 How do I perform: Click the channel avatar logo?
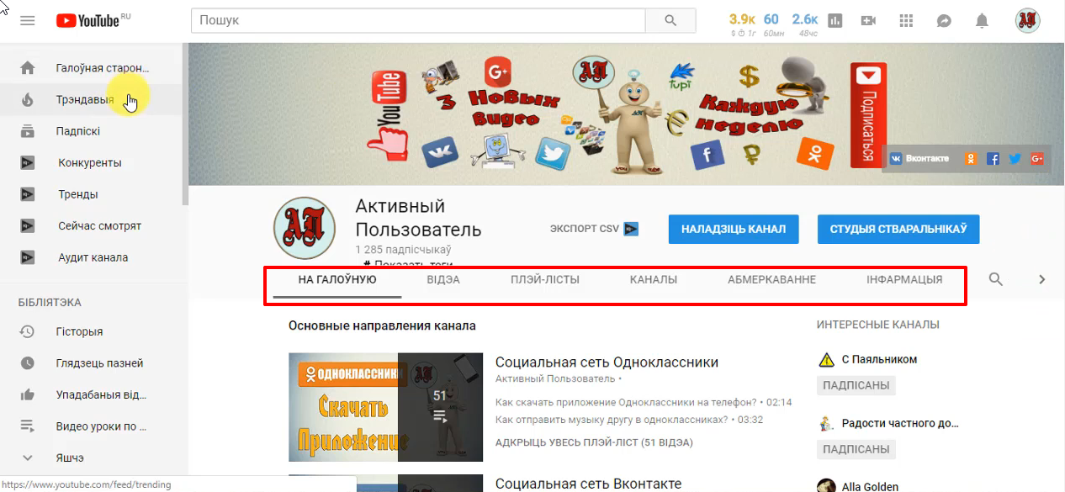pos(305,228)
